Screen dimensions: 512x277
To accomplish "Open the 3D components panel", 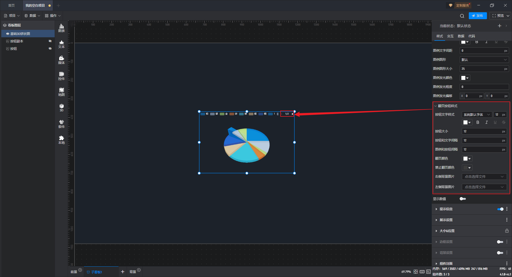I will point(61,108).
